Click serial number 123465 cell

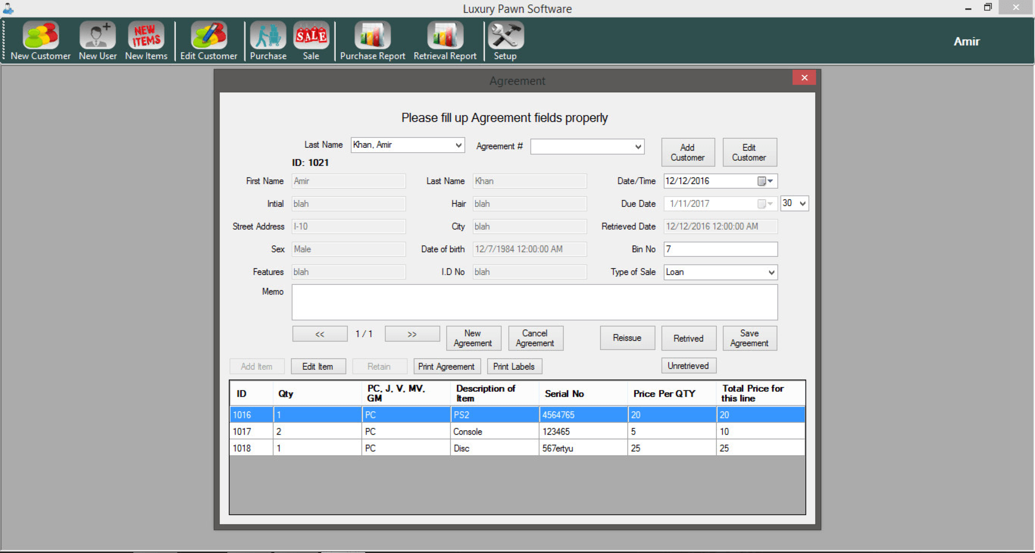click(x=583, y=431)
